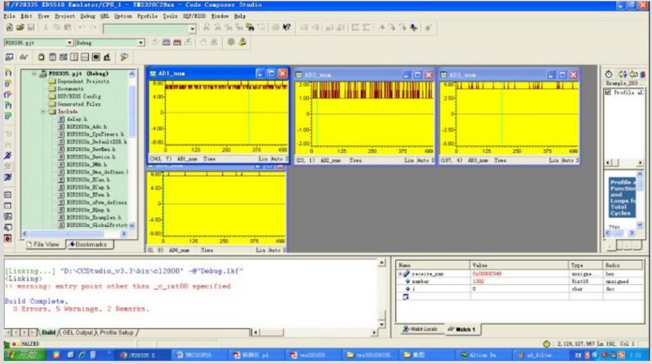Click the graph view icon in third toolbar
Image resolution: width=652 pixels, height=364 pixels.
pos(85,57)
